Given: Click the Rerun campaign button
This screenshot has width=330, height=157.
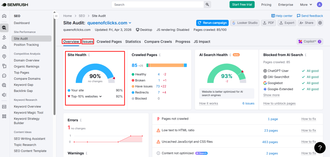Looking at the screenshot, I should (212, 23).
